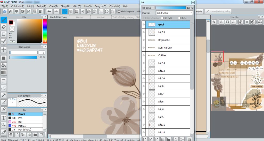This screenshot has height=141, width=264.
Task: Toggle the Khử răng cưa checkbox
Action: pyautogui.click(x=119, y=11)
